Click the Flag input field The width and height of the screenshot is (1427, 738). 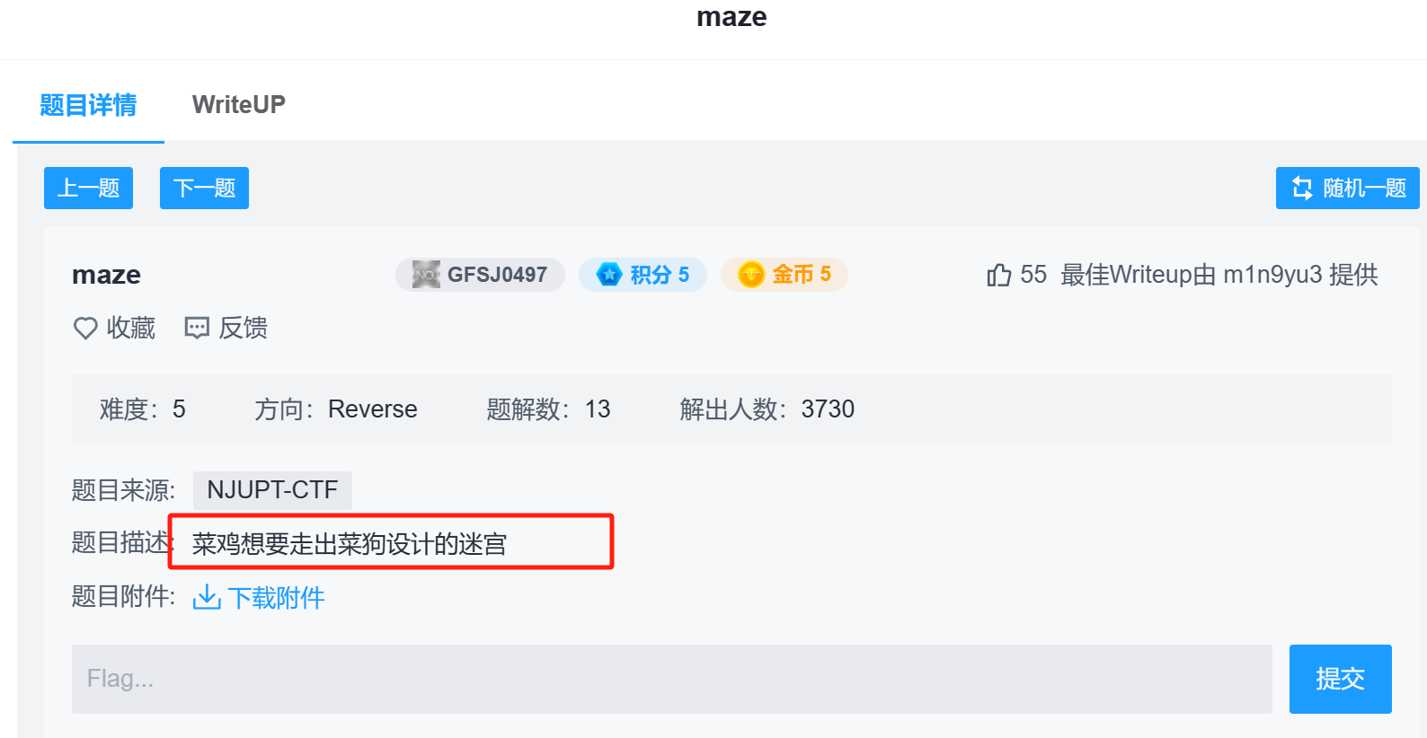[671, 679]
